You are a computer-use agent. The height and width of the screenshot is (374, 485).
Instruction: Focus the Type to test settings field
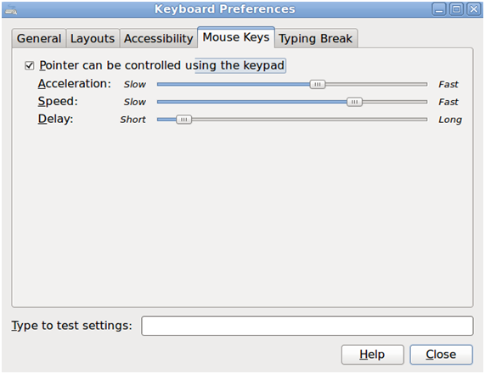[x=307, y=326]
